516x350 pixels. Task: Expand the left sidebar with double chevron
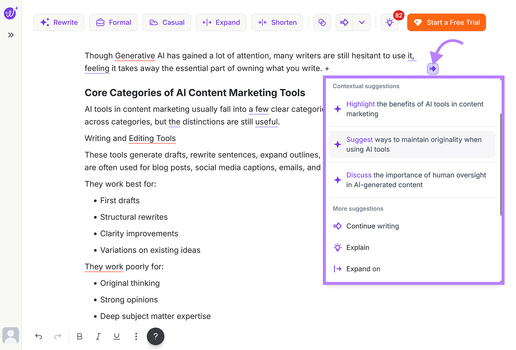tap(11, 35)
